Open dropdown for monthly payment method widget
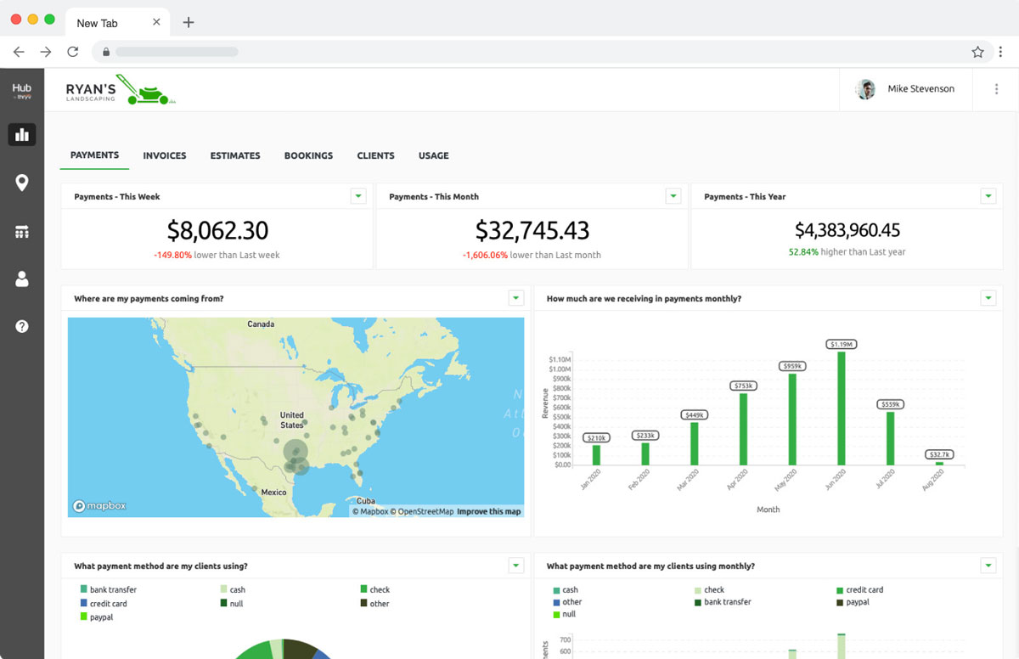 (988, 566)
